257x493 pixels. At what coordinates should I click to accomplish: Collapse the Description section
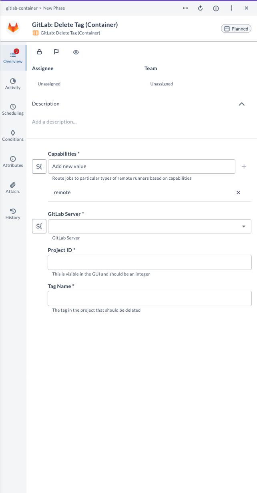(x=241, y=104)
